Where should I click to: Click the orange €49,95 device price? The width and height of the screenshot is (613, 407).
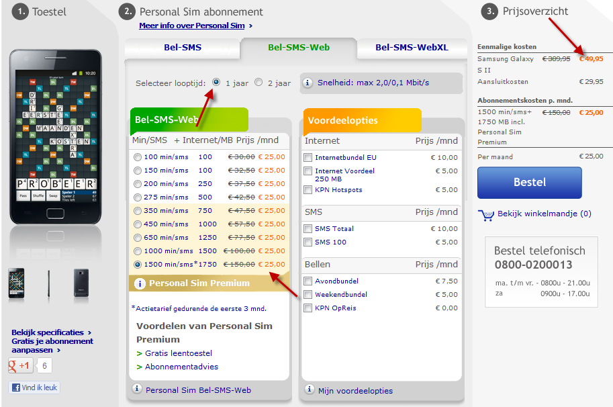[591, 59]
